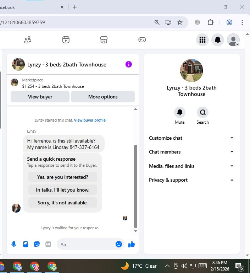The height and width of the screenshot is (273, 250).
Task: Click the page scrollbar up arrow
Action: [x=247, y=34]
